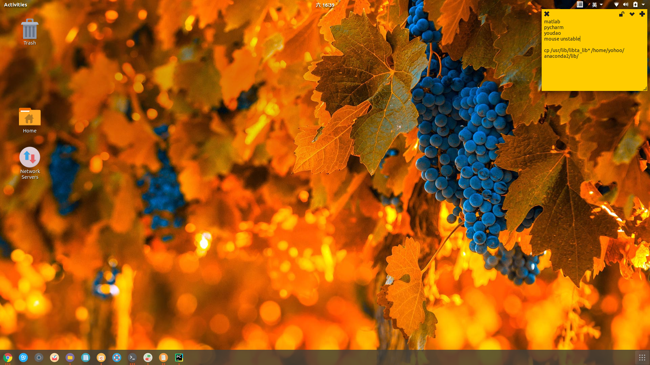Open the input language (英) dropdown
The image size is (650, 365).
click(x=598, y=5)
